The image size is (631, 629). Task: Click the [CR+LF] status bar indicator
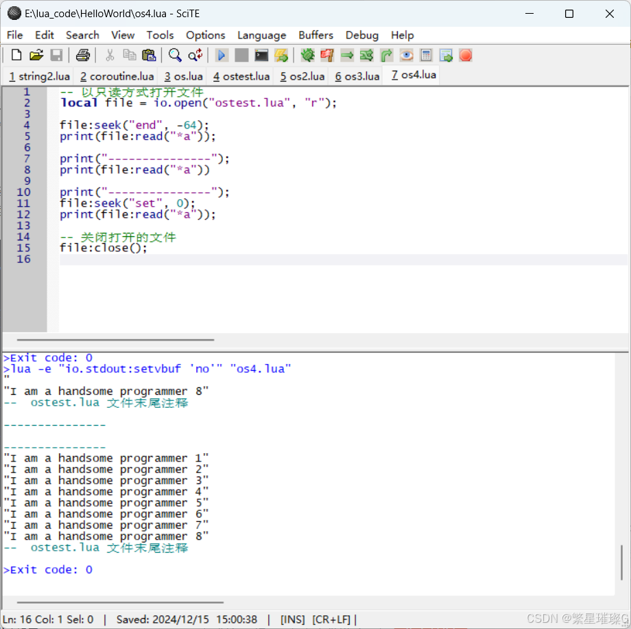[331, 619]
